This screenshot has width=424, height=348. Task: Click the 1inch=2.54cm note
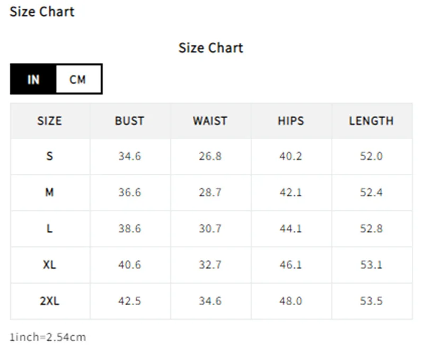48,337
